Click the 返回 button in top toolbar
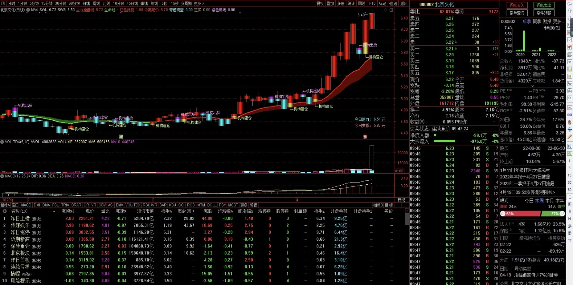The image size is (573, 285). click(404, 3)
